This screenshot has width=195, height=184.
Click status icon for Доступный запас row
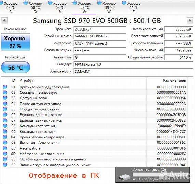tap(5, 98)
